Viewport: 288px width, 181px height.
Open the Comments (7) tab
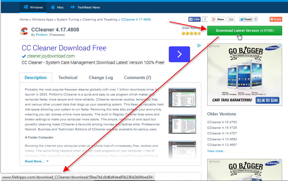coord(138,78)
